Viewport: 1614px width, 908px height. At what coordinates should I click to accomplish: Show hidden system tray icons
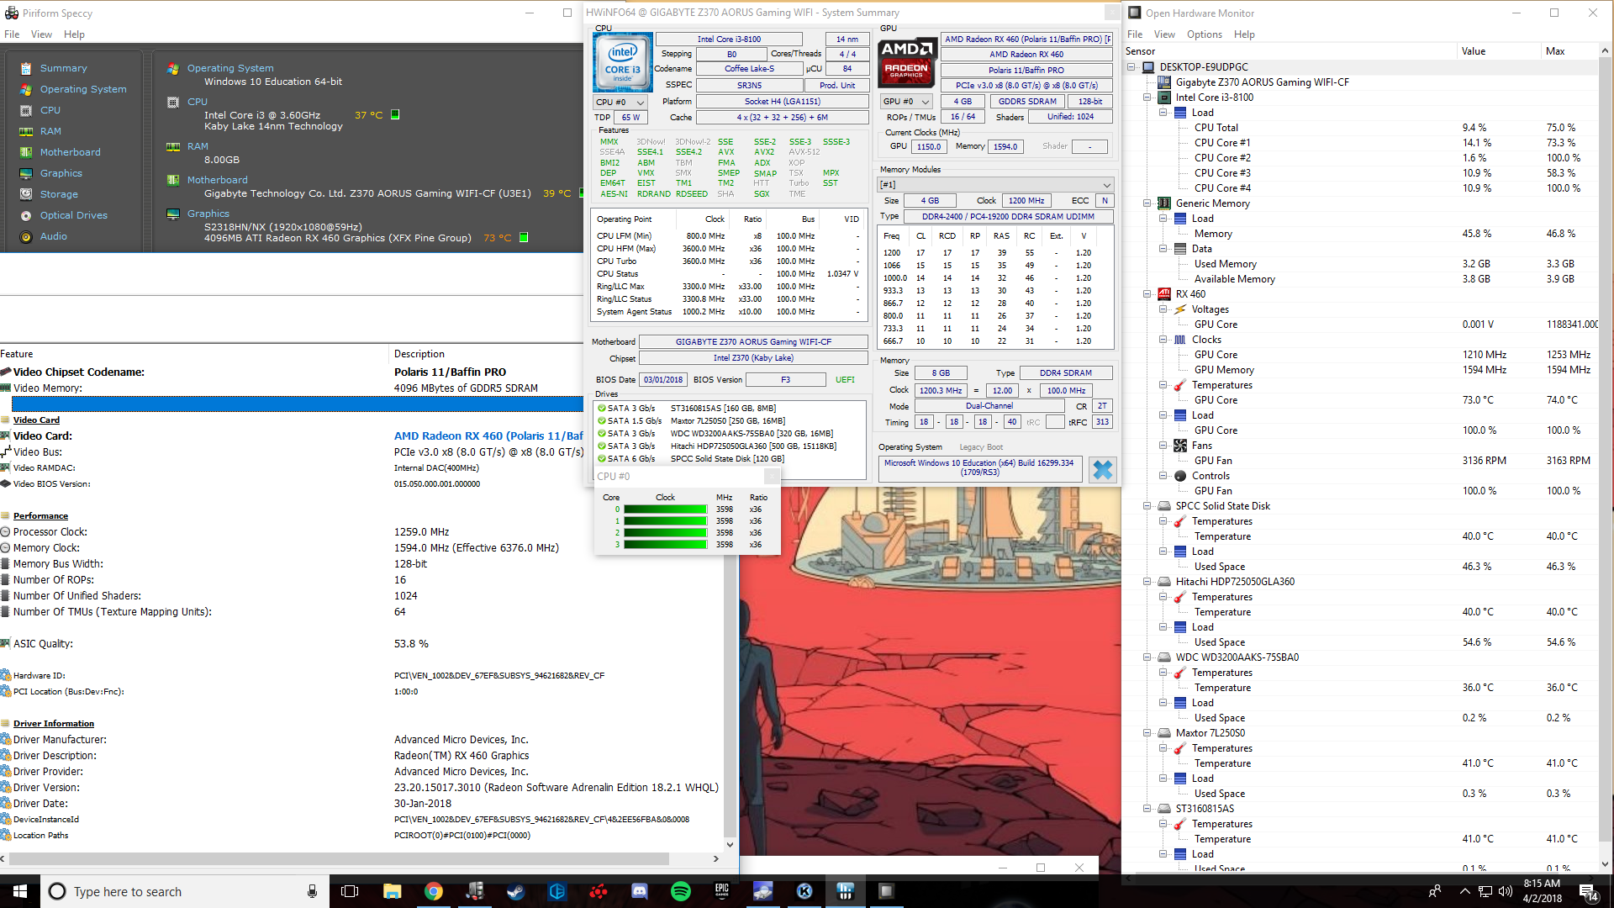pos(1464,891)
